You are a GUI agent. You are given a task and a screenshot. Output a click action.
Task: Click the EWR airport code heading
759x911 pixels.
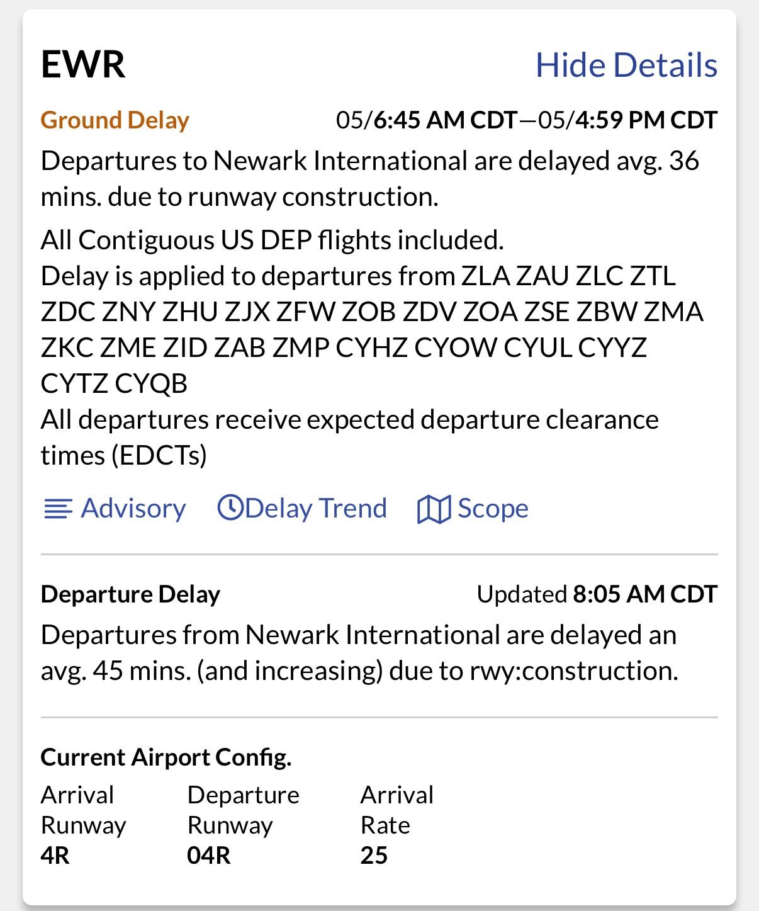[x=83, y=64]
